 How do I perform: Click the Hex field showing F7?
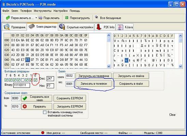pos(50,86)
